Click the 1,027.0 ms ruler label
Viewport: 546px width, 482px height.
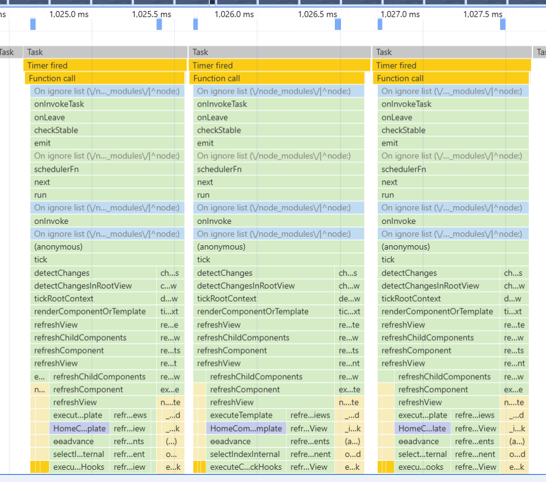tap(400, 14)
